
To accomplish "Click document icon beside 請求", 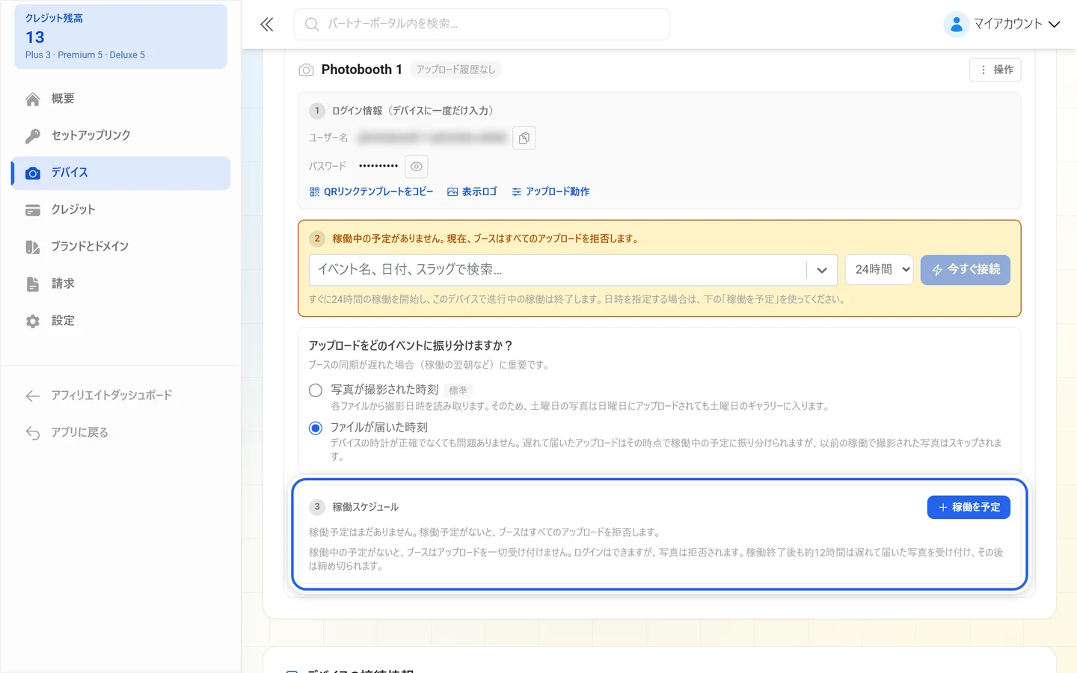I will tap(33, 284).
